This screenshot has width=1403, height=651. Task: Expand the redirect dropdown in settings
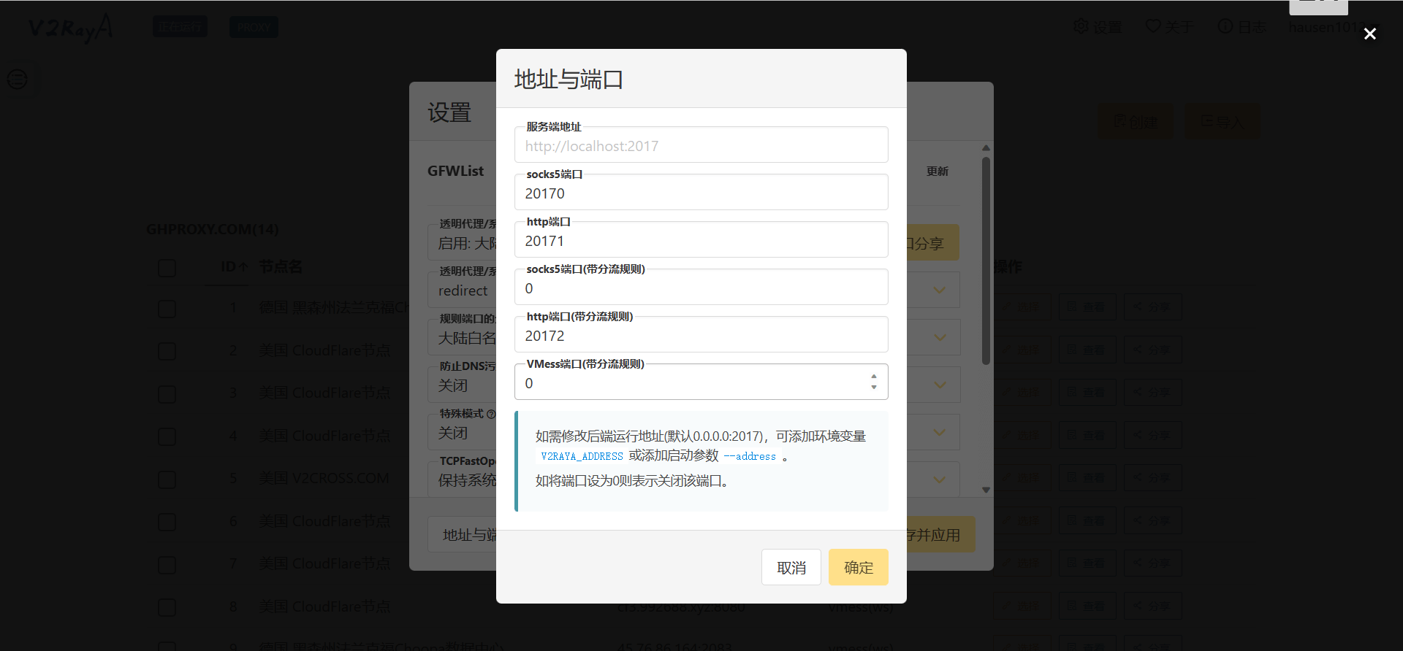point(940,290)
